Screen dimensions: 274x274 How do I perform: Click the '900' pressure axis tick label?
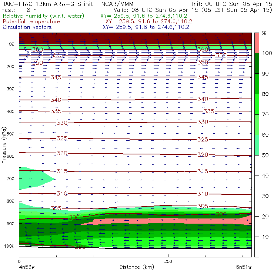click(10, 224)
